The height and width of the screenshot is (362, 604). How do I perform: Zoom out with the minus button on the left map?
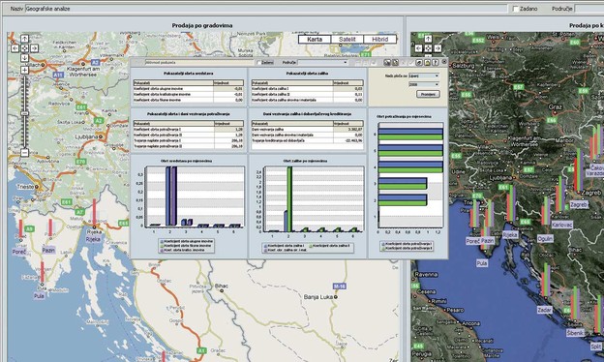(24, 153)
